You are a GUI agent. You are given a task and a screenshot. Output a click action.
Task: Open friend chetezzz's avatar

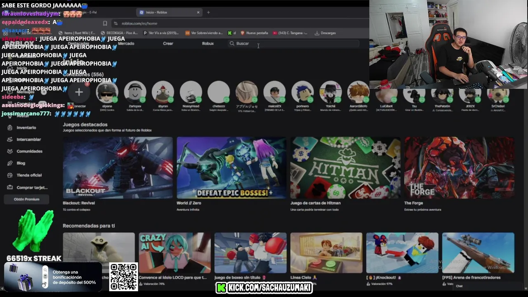pyautogui.click(x=219, y=92)
